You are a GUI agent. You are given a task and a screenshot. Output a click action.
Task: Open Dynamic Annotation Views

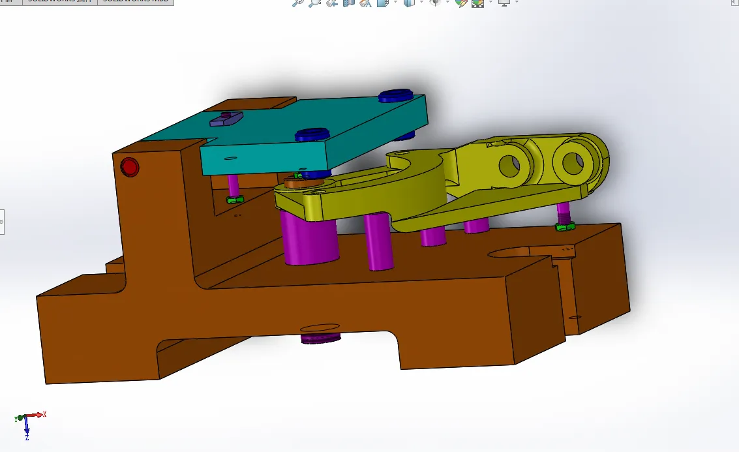pyautogui.click(x=365, y=3)
